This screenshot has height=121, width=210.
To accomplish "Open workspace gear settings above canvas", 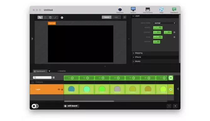I will [62, 17].
